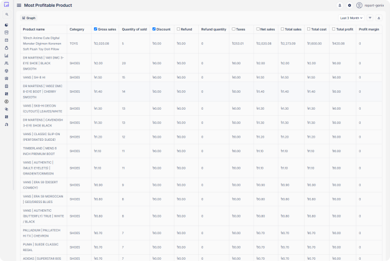Screen dimensions: 390x261
Task: Uncheck the Discount column checkbox
Action: coord(154,29)
